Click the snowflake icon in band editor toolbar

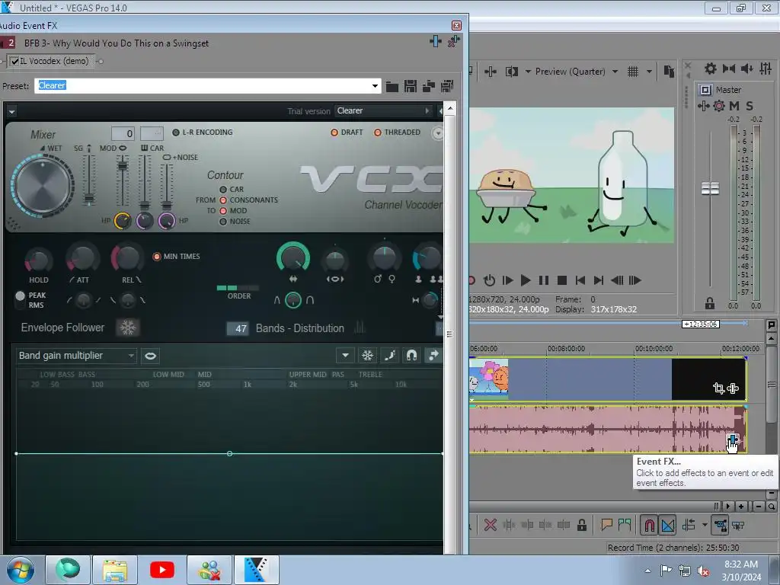coord(368,355)
